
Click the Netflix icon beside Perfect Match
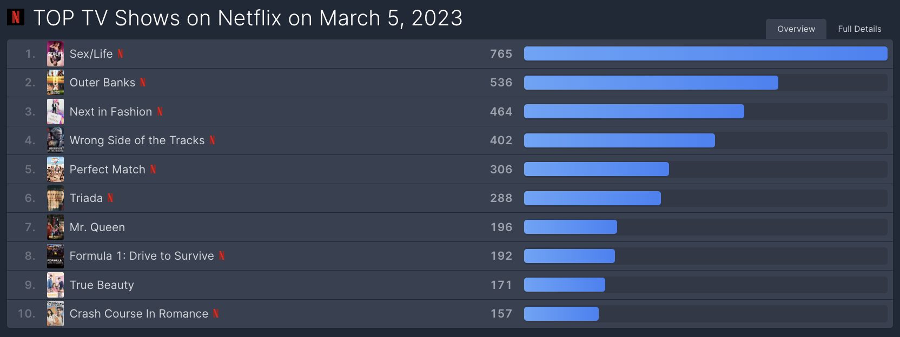click(153, 170)
